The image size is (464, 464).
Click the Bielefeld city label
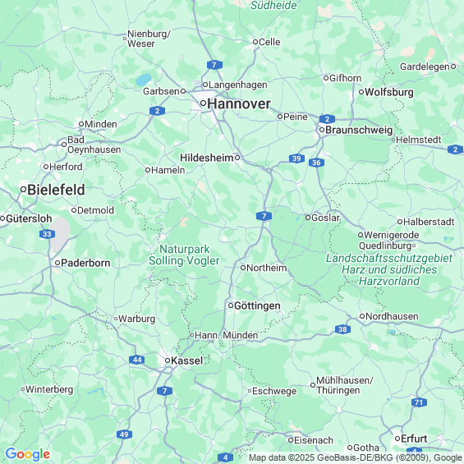pyautogui.click(x=56, y=190)
